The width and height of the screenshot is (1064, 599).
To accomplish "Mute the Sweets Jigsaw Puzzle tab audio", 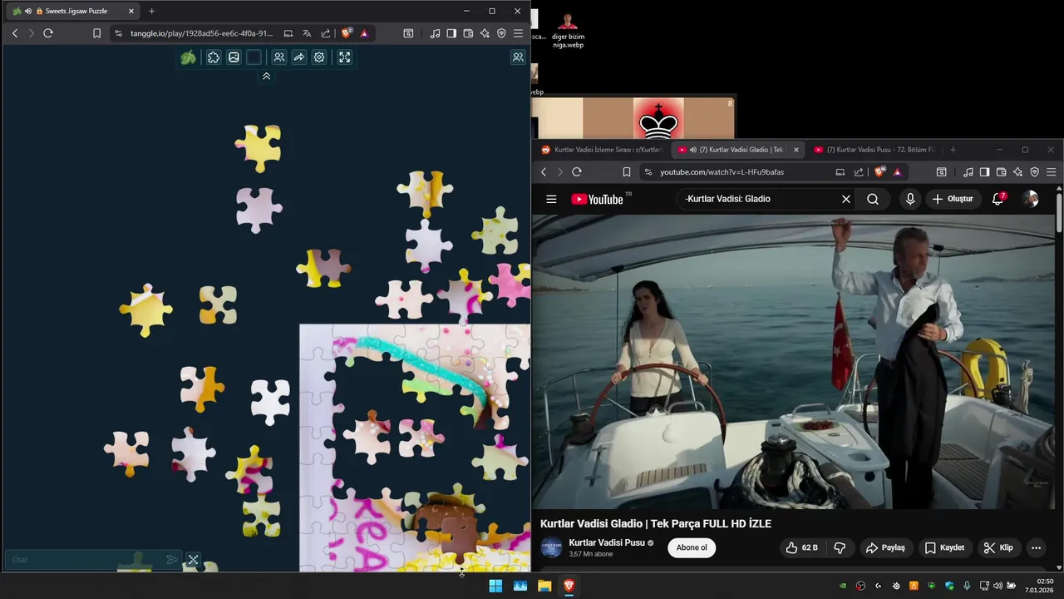I will (28, 11).
